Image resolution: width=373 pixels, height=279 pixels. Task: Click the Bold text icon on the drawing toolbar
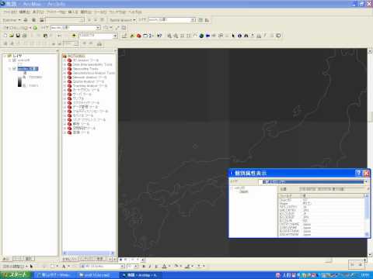[144, 266]
